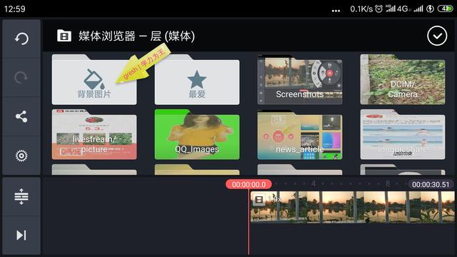
Task: Click the clip's media type icon in timeline
Action: (x=258, y=200)
